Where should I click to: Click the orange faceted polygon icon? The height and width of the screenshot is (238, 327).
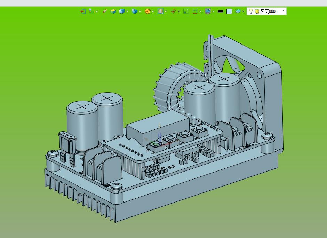147,11
